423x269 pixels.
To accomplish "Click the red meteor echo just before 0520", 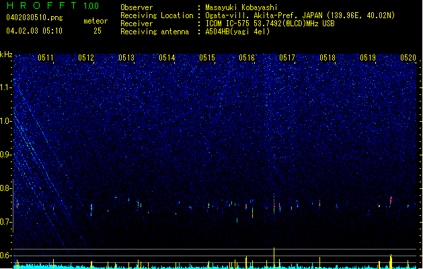I will click(x=391, y=200).
